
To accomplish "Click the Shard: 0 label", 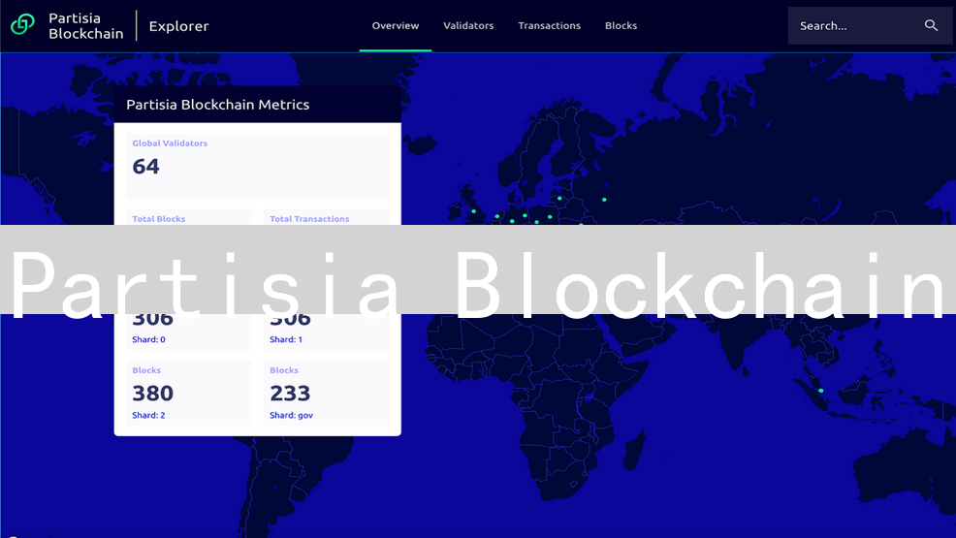I will point(148,339).
